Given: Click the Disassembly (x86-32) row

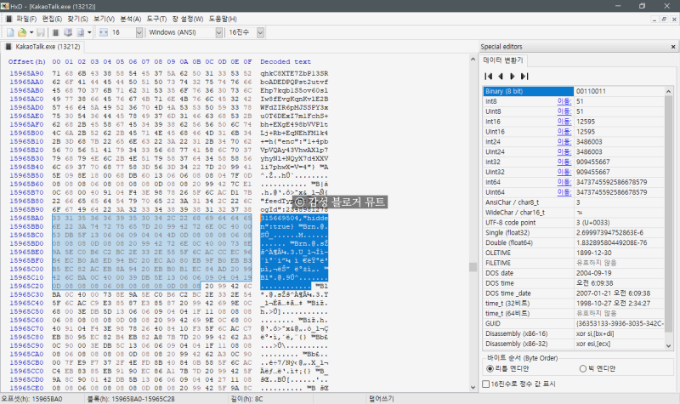Looking at the screenshot, I should (574, 344).
